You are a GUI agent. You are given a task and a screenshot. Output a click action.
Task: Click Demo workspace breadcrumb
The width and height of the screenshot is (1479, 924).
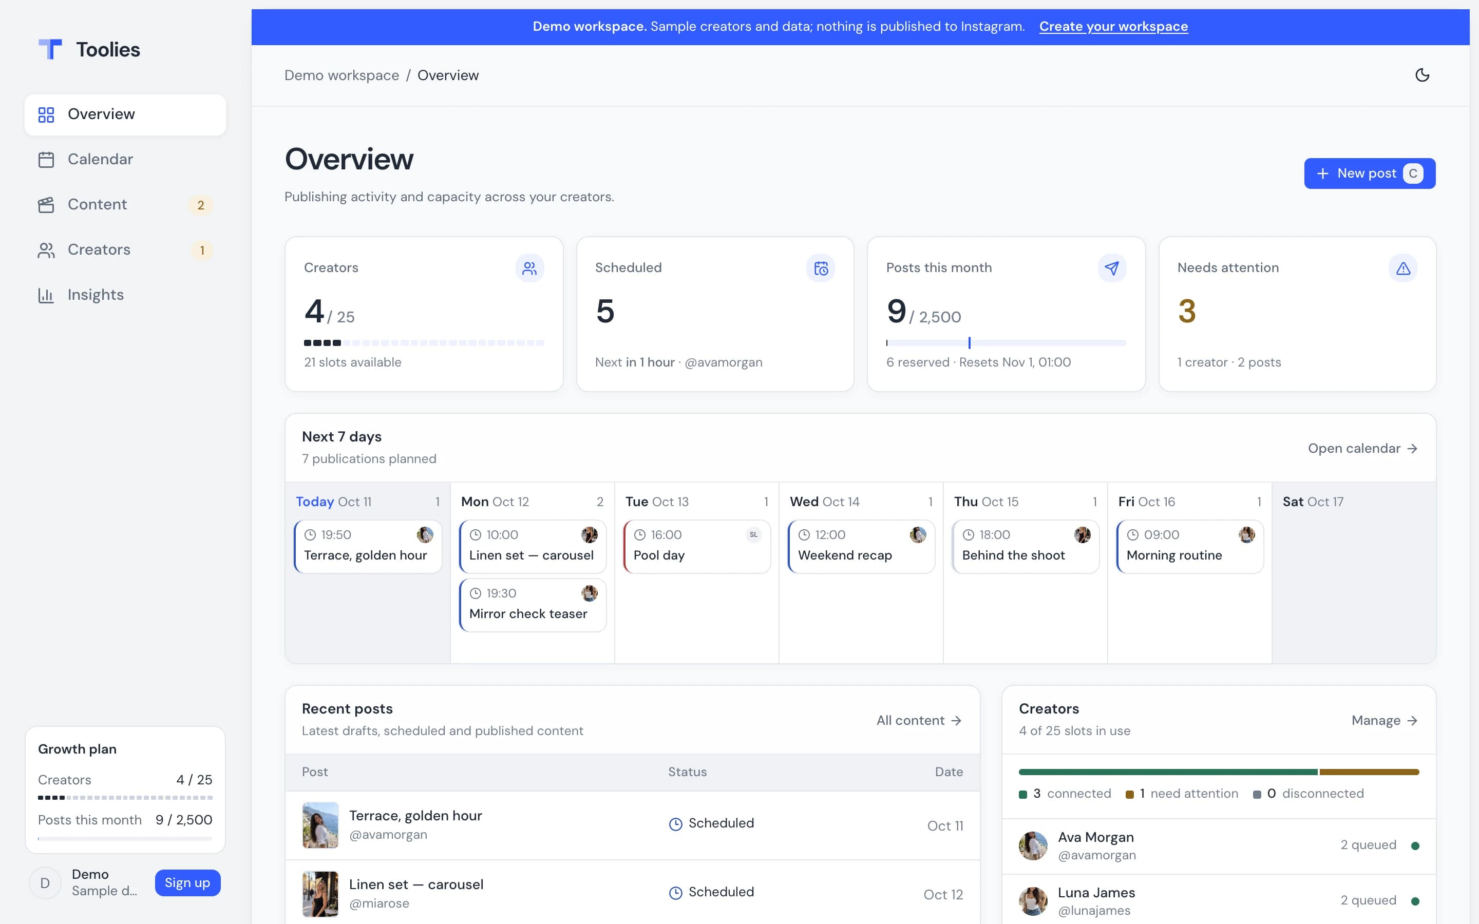tap(342, 75)
